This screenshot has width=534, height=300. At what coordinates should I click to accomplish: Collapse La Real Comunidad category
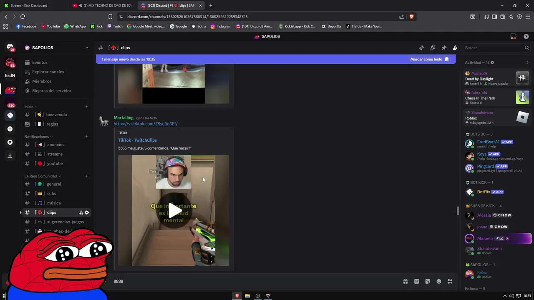[x=43, y=176]
